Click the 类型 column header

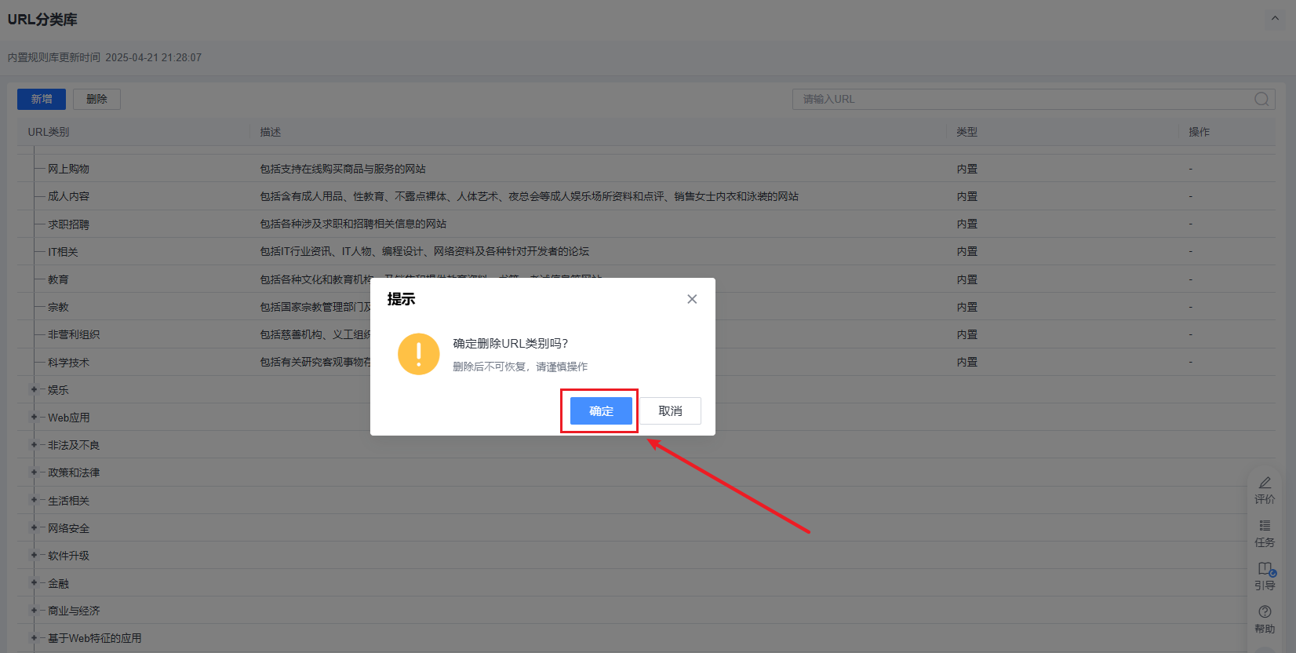[x=967, y=132]
